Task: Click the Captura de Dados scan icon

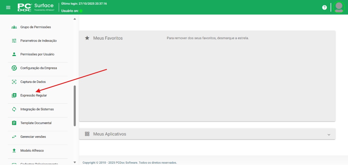Action: coord(14,82)
